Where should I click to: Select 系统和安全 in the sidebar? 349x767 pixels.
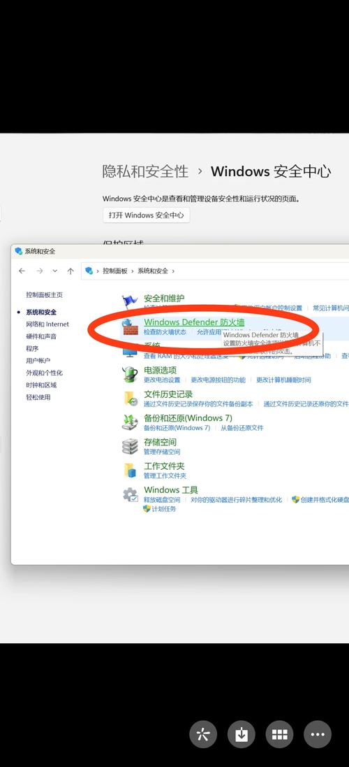coord(41,312)
